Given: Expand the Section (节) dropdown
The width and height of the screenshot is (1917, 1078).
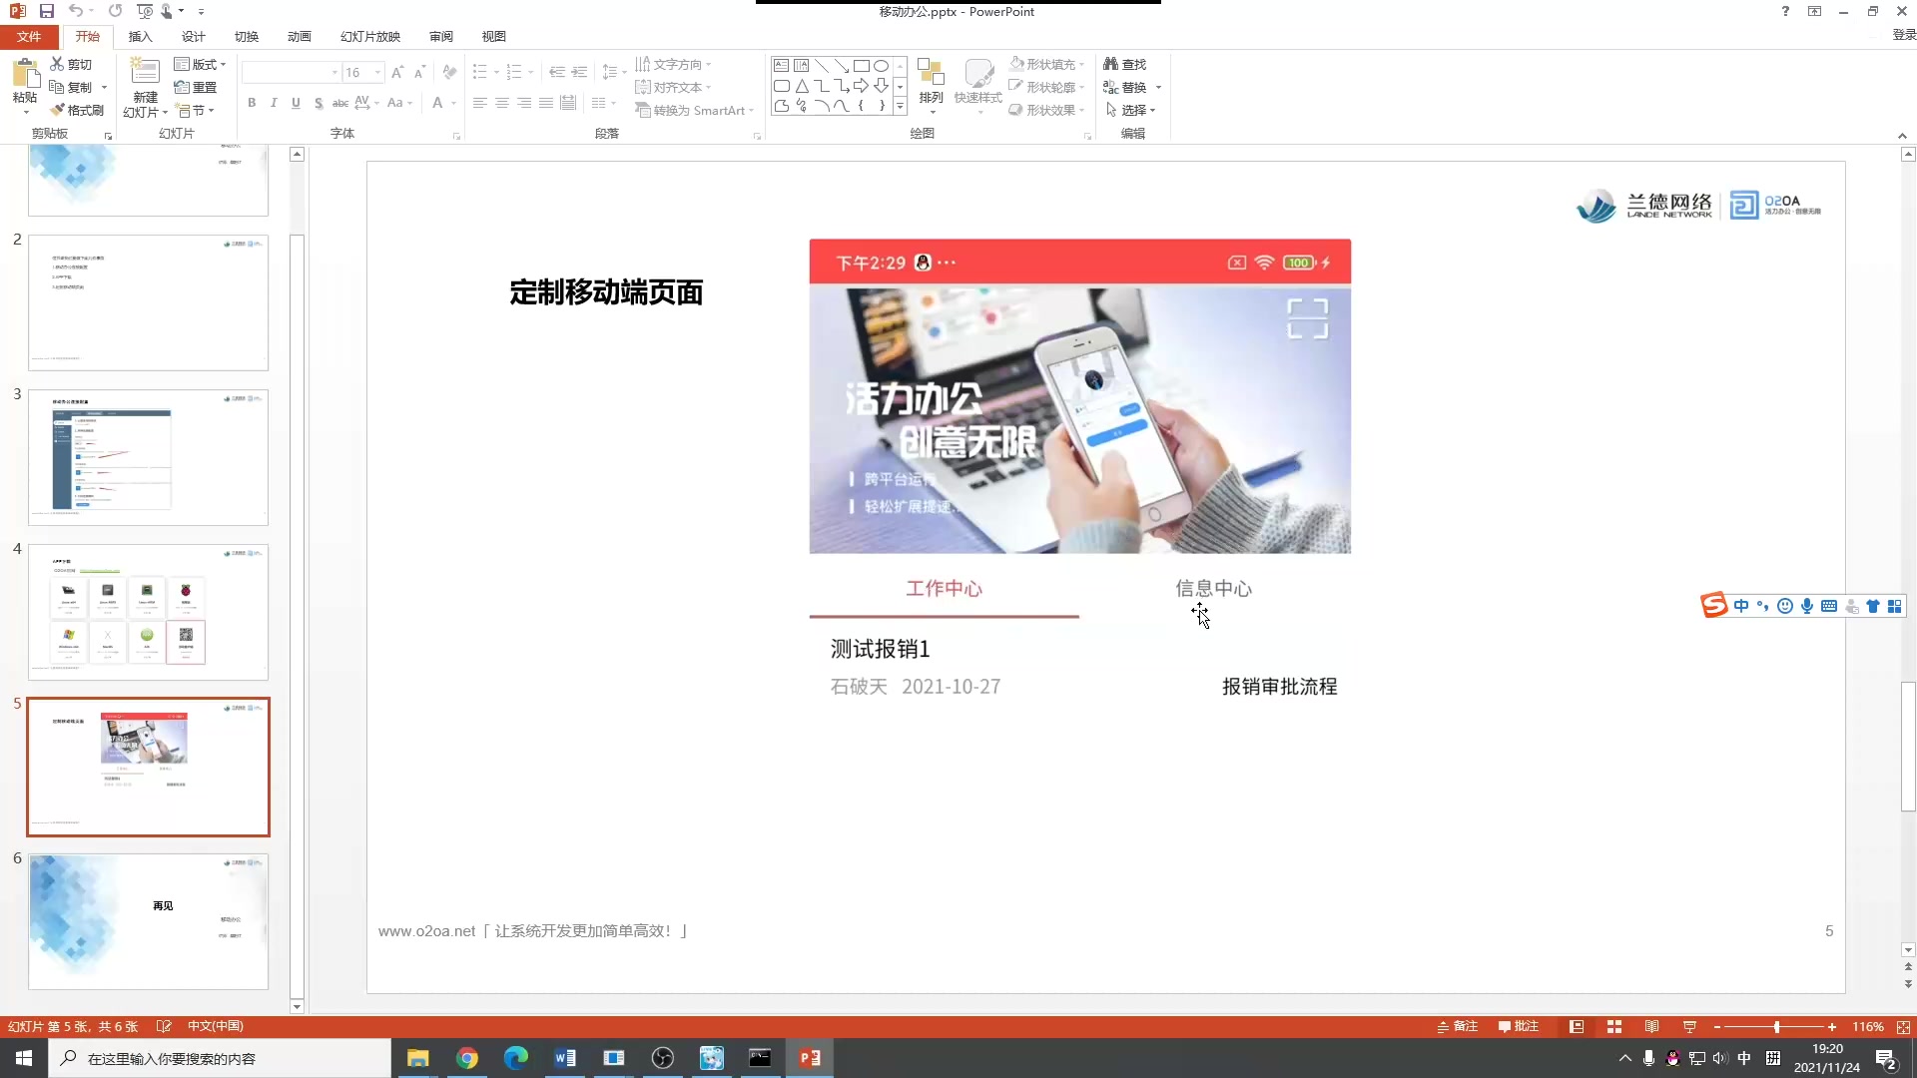Looking at the screenshot, I should point(196,110).
